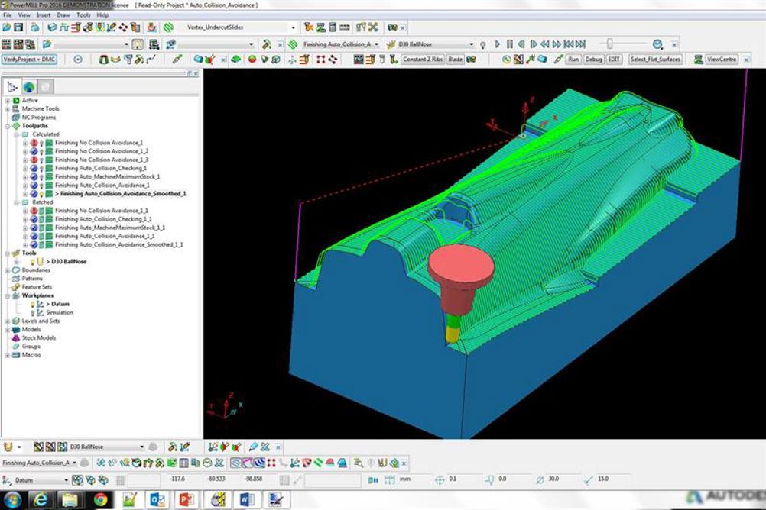Toggle light bulb for Simulation workplane

pos(32,313)
